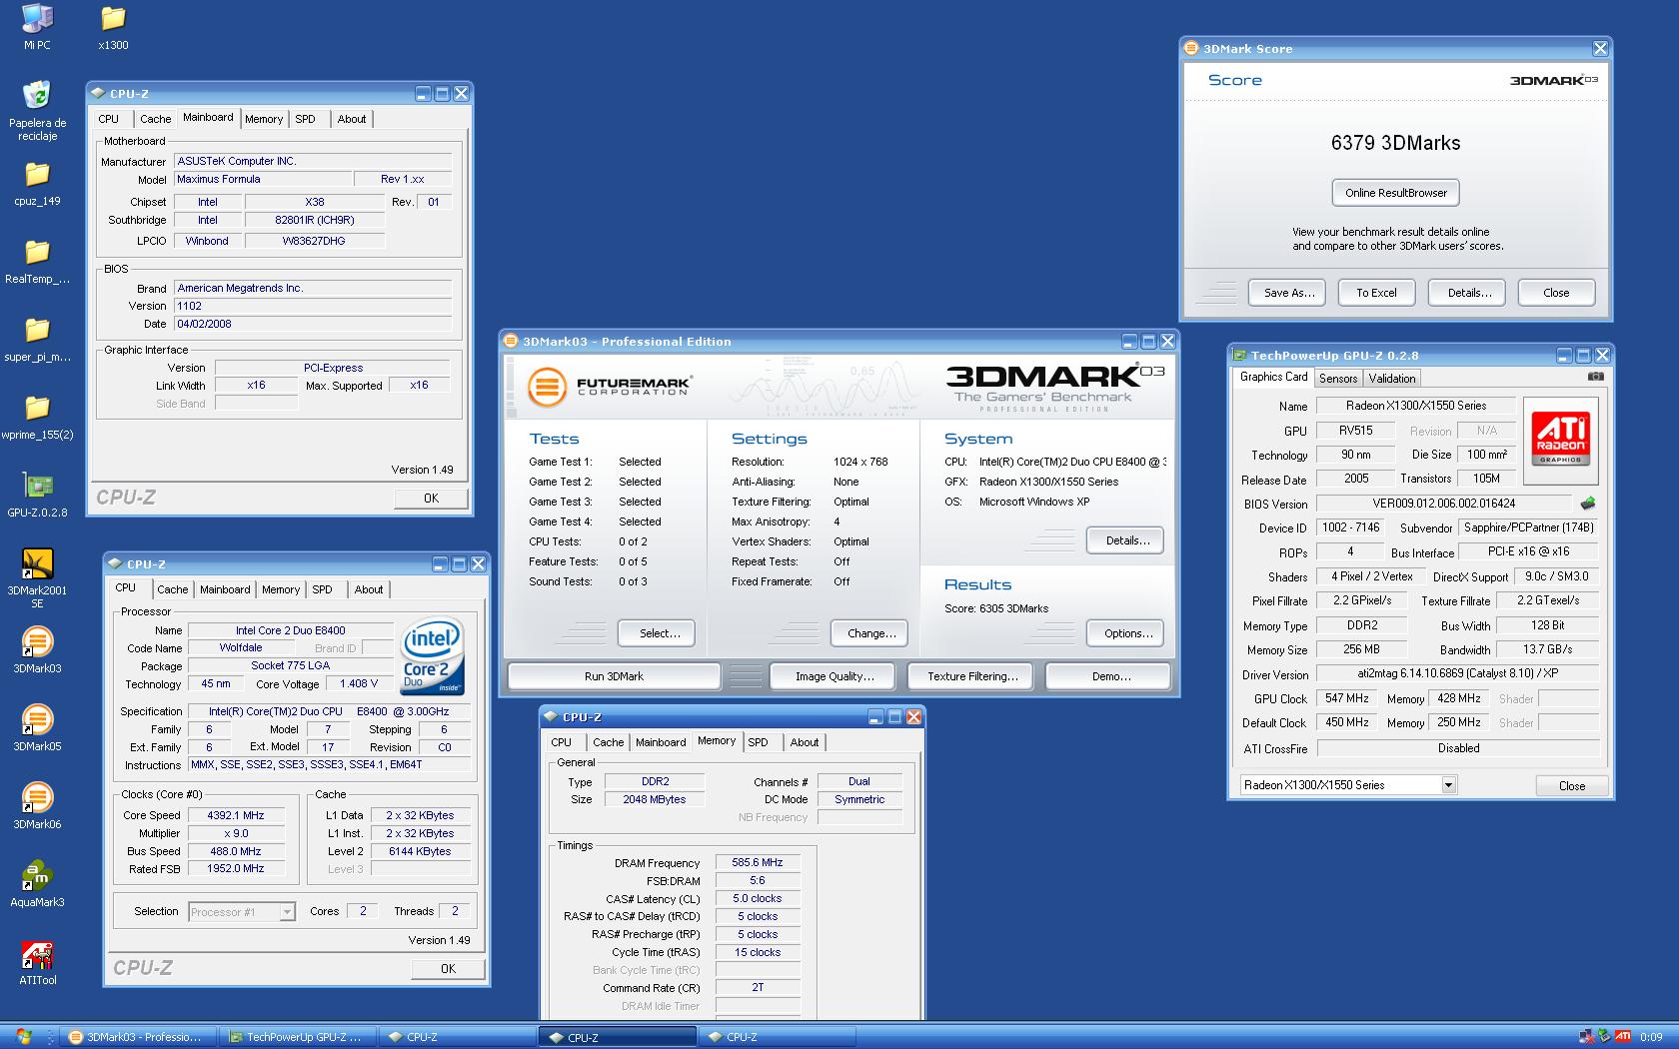Click the Score: 6305 3DMarks result text

pos(996,608)
